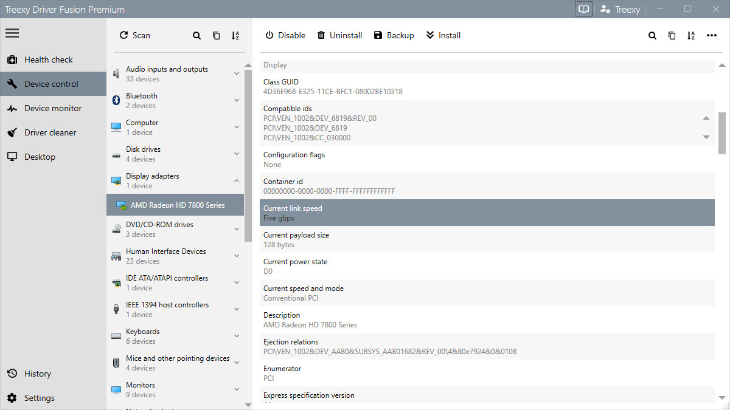Open the hamburger navigation menu
This screenshot has width=730, height=410.
(12, 33)
